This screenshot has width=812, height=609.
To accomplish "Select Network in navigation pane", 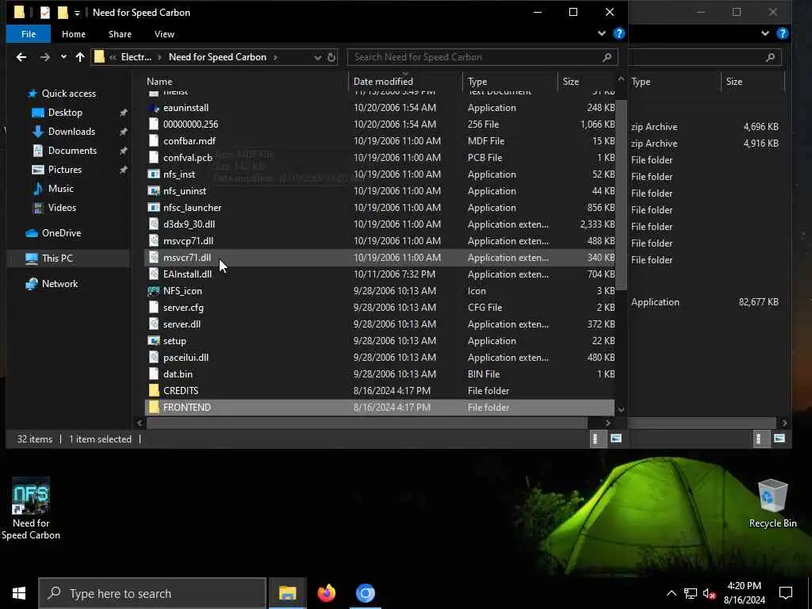I will (x=59, y=284).
